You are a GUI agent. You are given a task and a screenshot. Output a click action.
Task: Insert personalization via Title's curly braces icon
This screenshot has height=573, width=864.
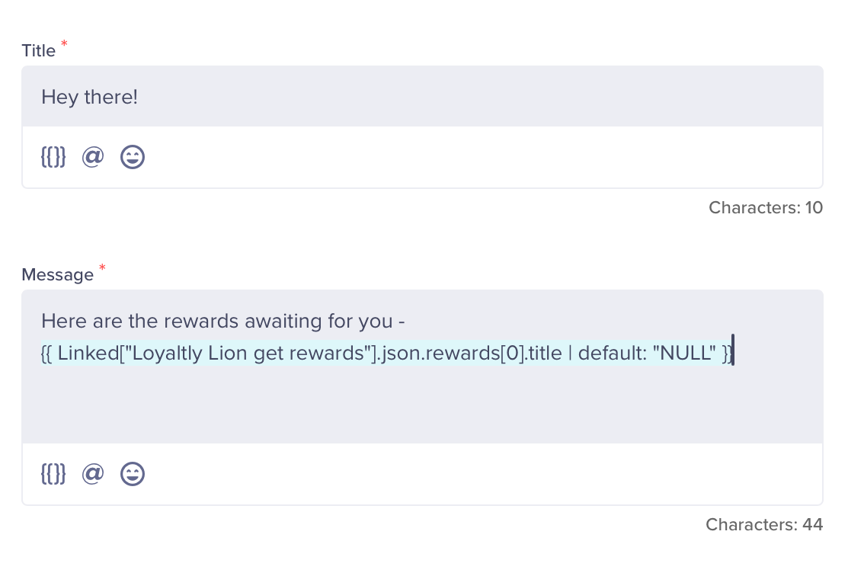(53, 157)
